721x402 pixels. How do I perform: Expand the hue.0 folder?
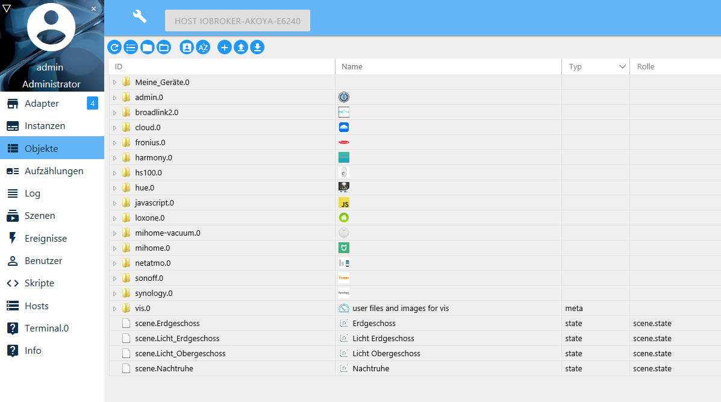point(114,188)
